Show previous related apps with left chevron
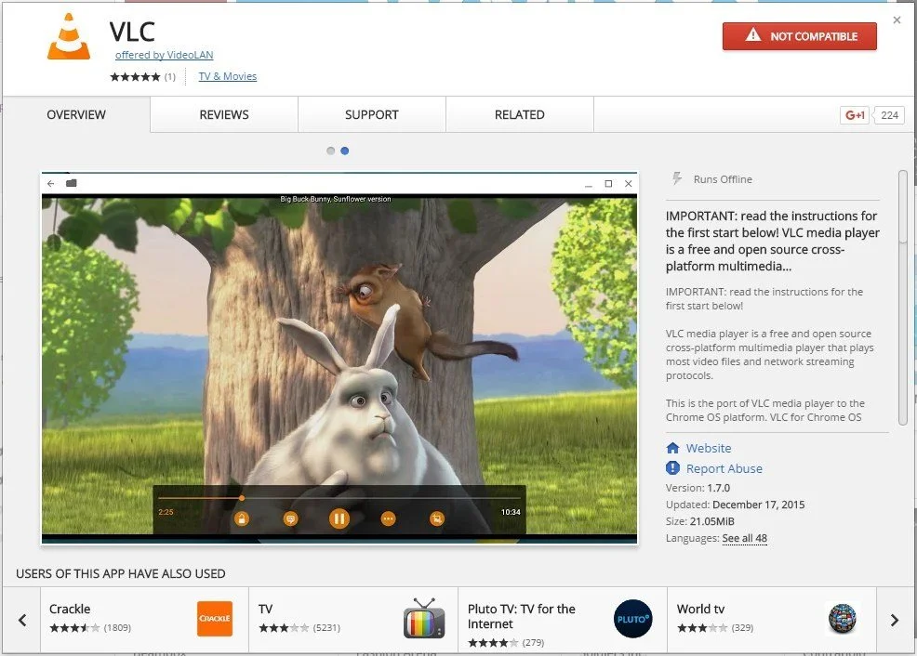The image size is (917, 656). point(22,620)
